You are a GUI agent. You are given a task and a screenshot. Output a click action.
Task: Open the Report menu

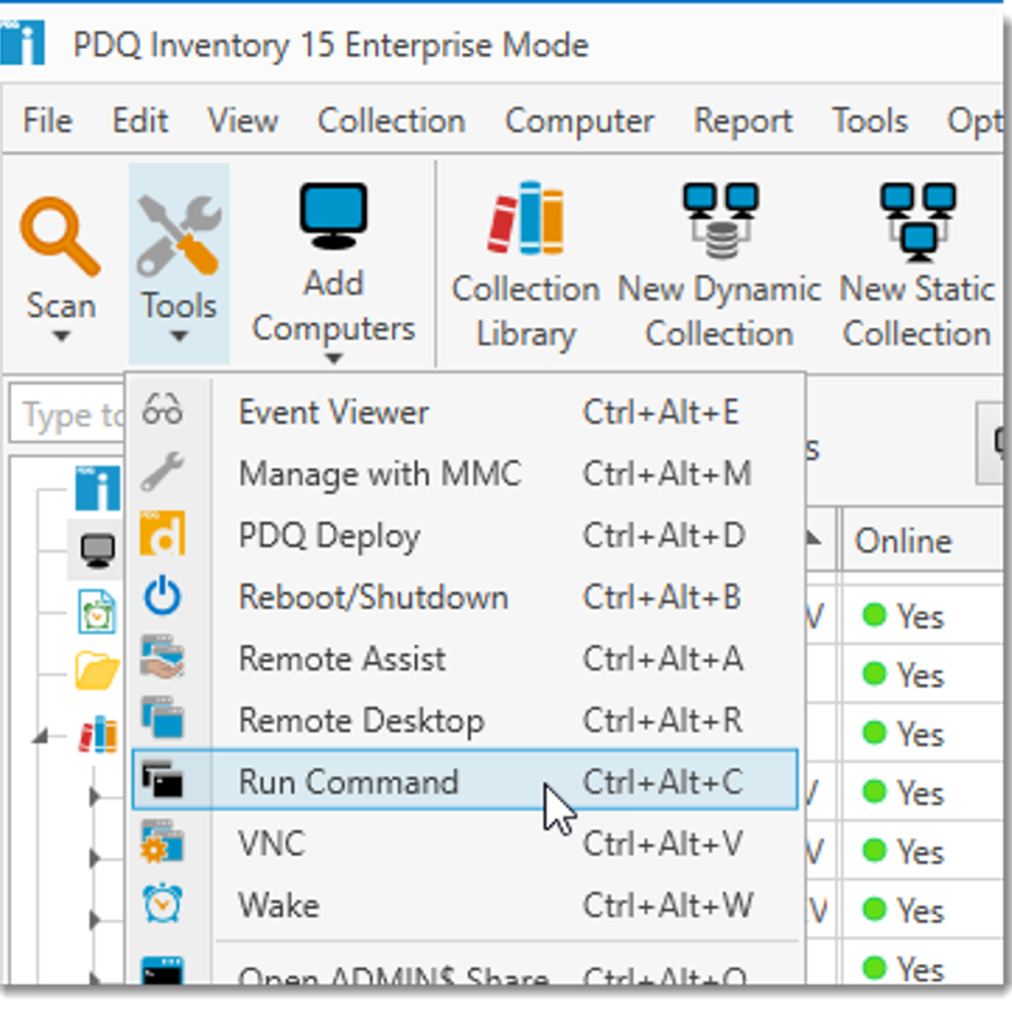[743, 121]
